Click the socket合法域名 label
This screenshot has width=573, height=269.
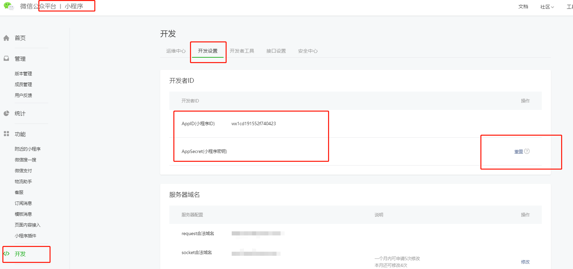click(197, 252)
